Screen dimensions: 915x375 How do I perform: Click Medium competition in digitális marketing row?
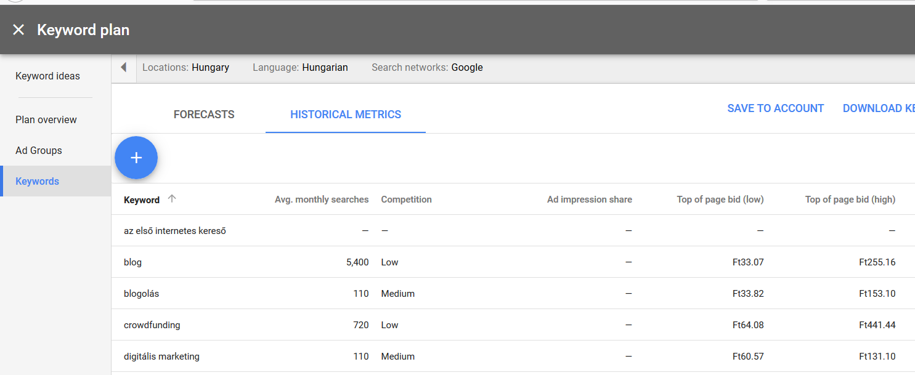pos(398,357)
